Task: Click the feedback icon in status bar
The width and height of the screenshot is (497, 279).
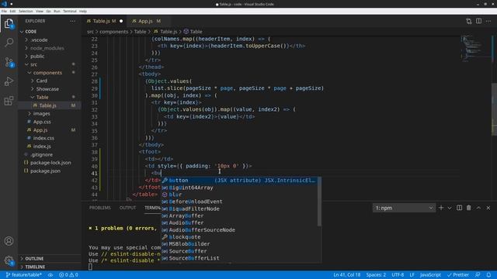Action: (x=478, y=275)
